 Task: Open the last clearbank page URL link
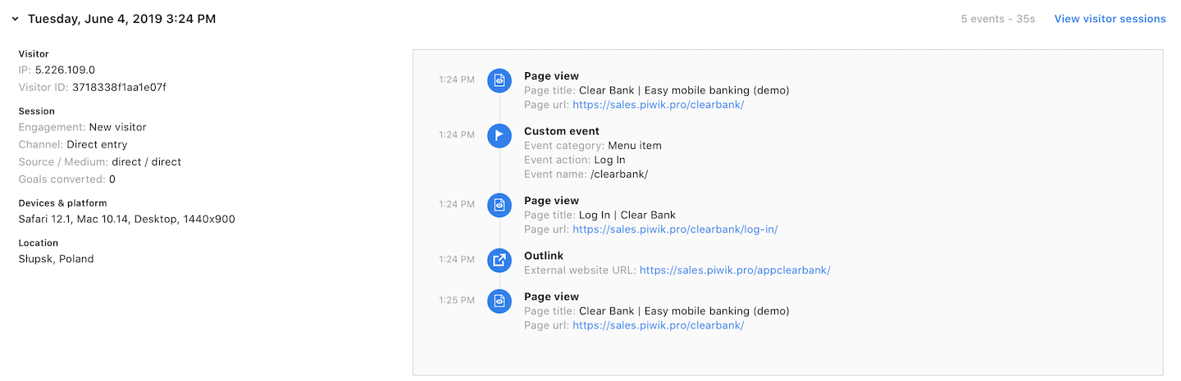(658, 325)
